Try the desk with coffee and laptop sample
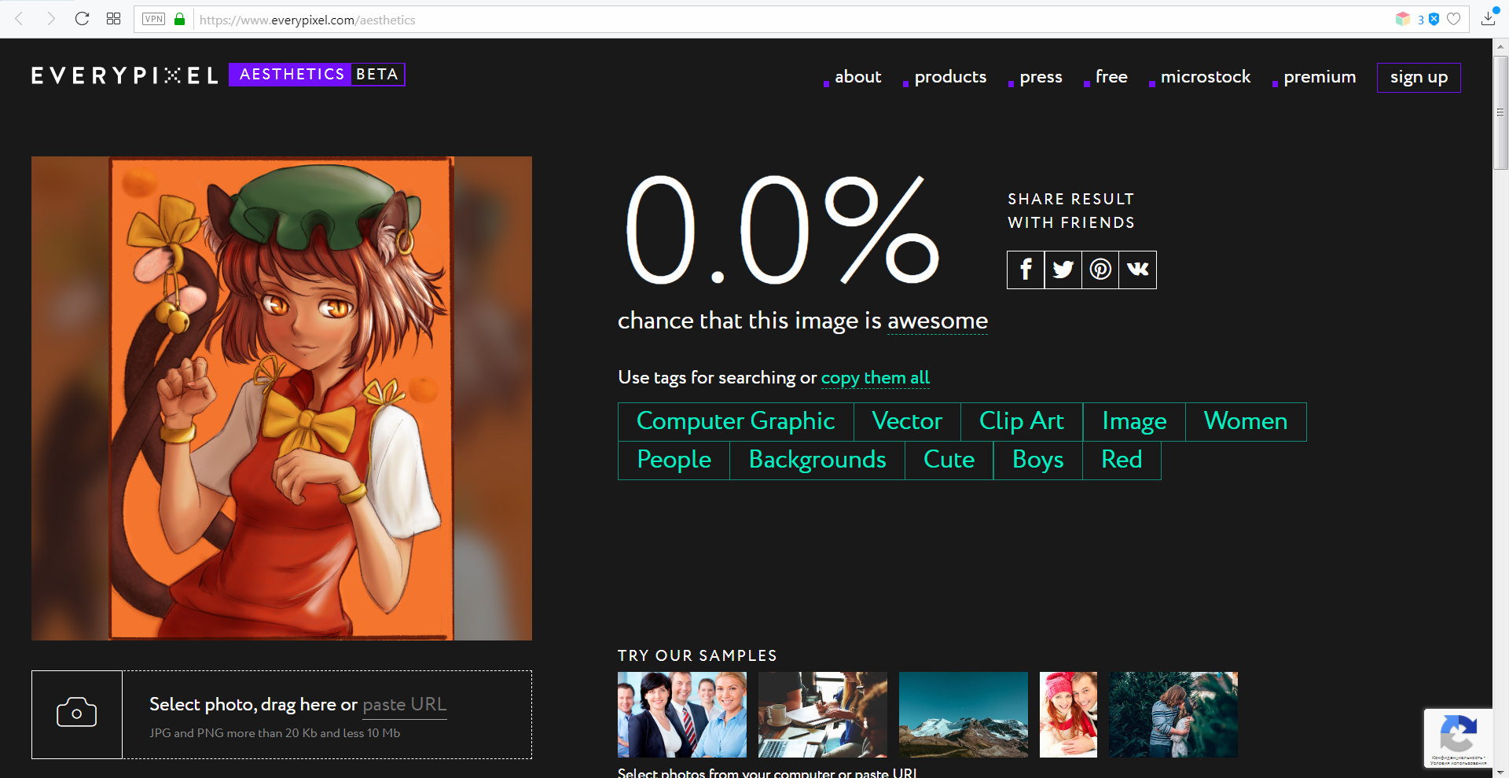Viewport: 1509px width, 778px height. [823, 714]
